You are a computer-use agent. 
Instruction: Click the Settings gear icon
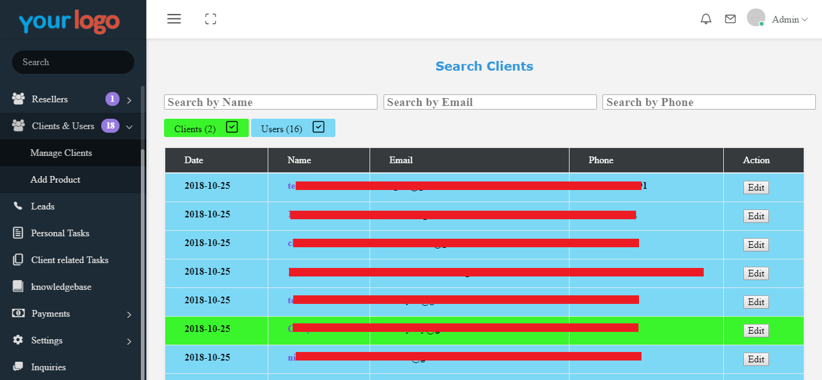tap(18, 340)
